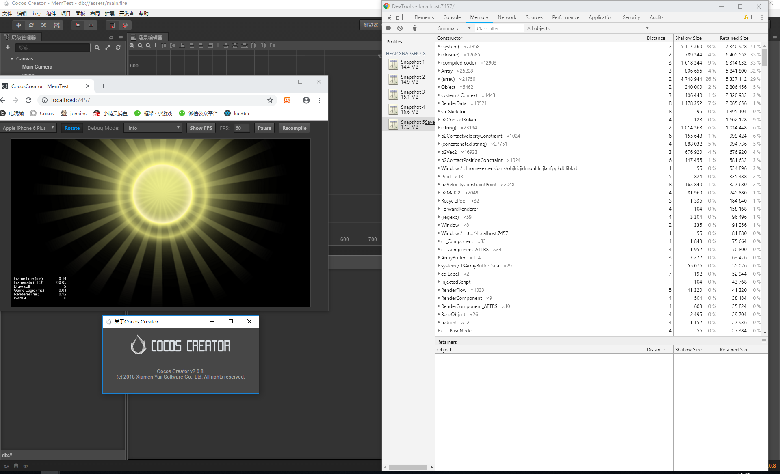
Task: Click the clear all profiles icon
Action: (400, 28)
